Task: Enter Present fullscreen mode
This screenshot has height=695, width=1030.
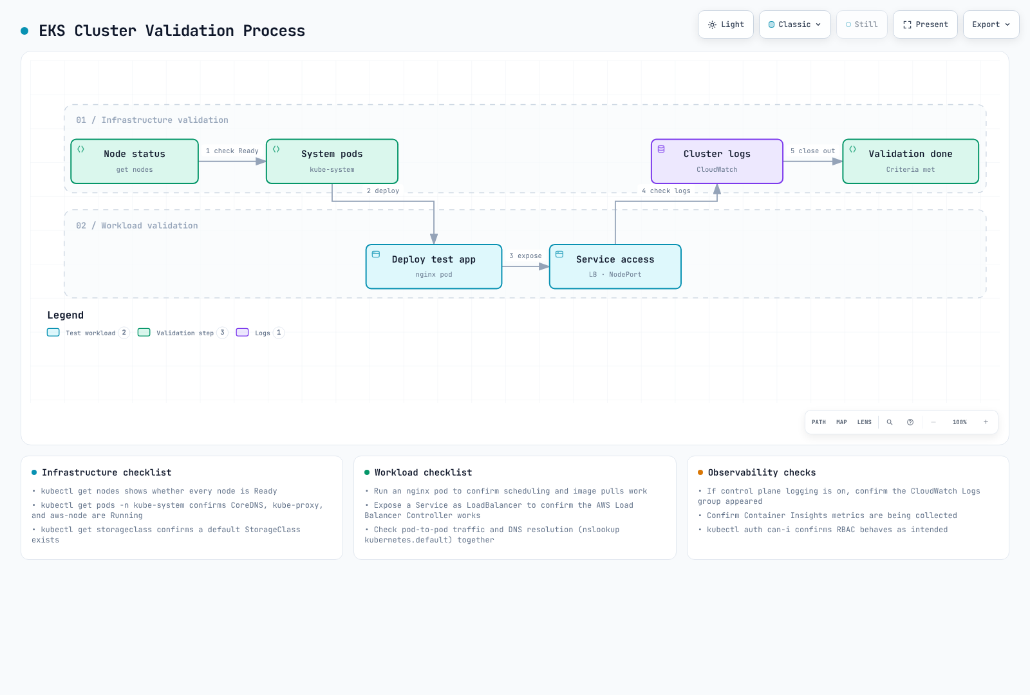Action: (925, 24)
